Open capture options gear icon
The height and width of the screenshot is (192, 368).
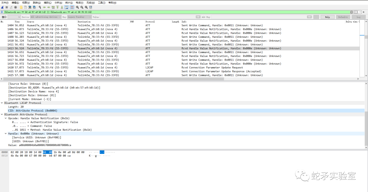(x=15, y=7)
